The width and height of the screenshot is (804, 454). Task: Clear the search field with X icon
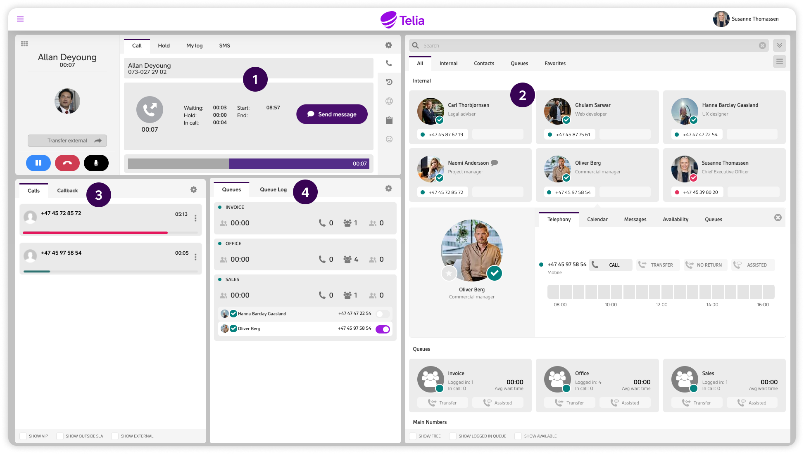coord(762,46)
